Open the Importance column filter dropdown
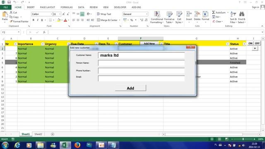This screenshot has width=265, height=149. 43,44
